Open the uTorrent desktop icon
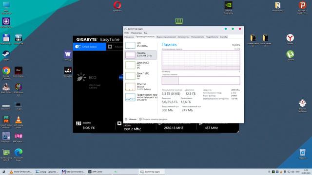Image resolution: width=312 pixels, height=175 pixels. coord(290,55)
